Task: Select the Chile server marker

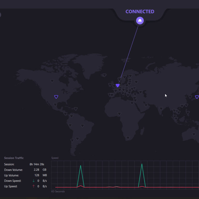Action: 72,141
